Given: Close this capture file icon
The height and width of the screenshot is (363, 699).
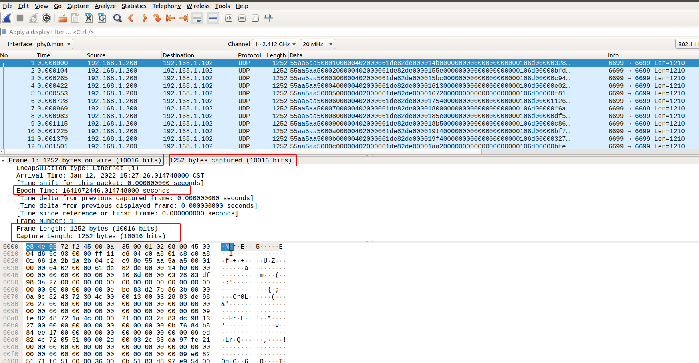Looking at the screenshot, I should (x=89, y=18).
